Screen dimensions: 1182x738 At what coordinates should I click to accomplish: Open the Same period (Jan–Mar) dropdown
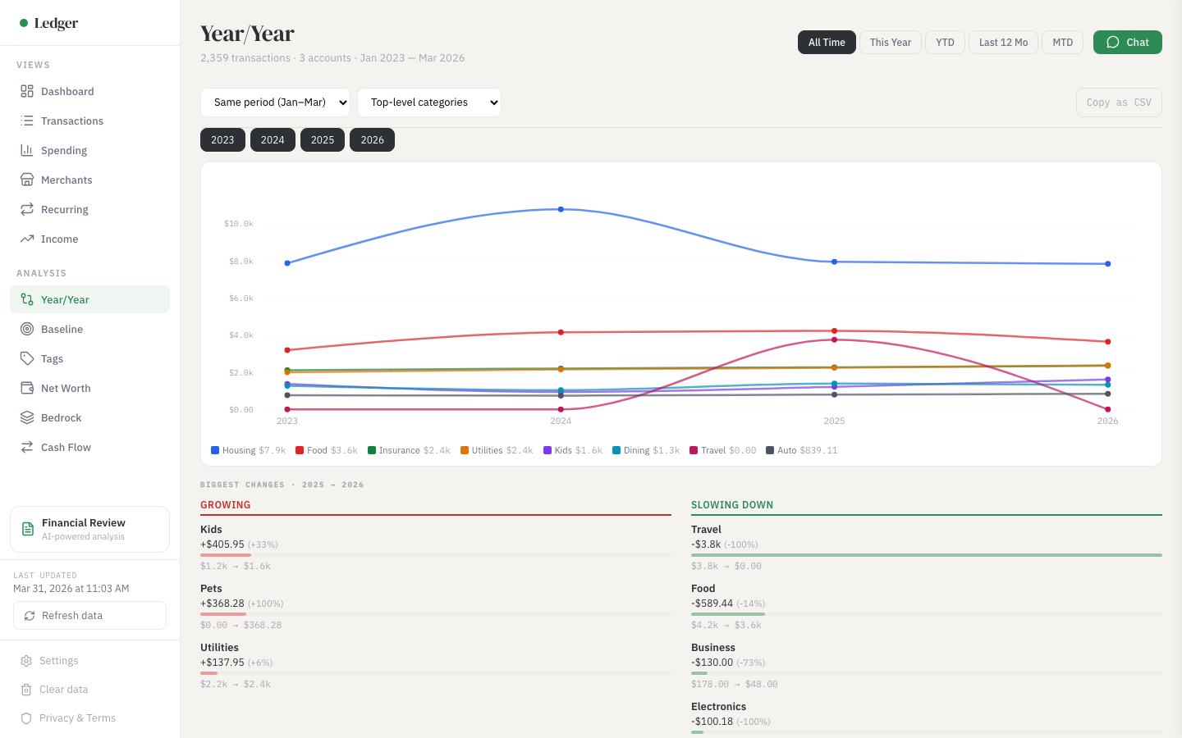275,102
